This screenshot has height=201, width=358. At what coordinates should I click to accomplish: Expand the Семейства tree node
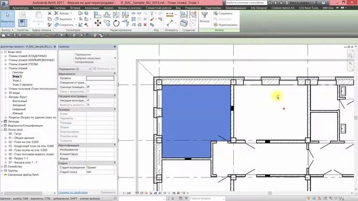[2, 166]
